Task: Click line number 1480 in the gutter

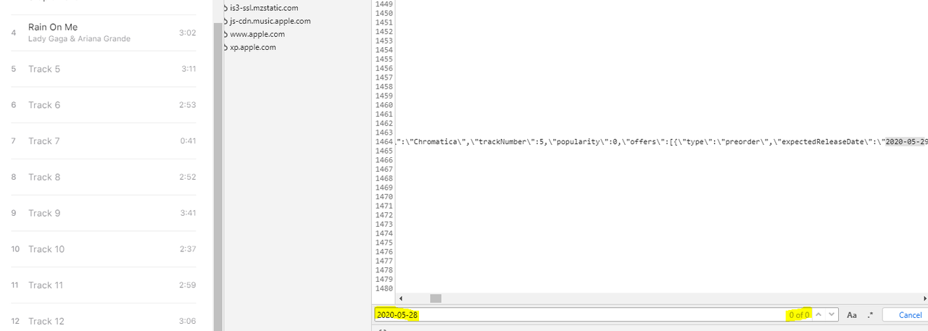Action: pyautogui.click(x=384, y=288)
